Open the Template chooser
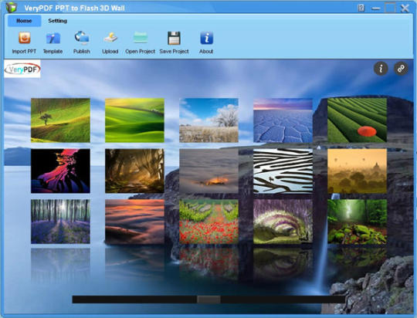Image resolution: width=417 pixels, height=318 pixels. click(x=53, y=39)
